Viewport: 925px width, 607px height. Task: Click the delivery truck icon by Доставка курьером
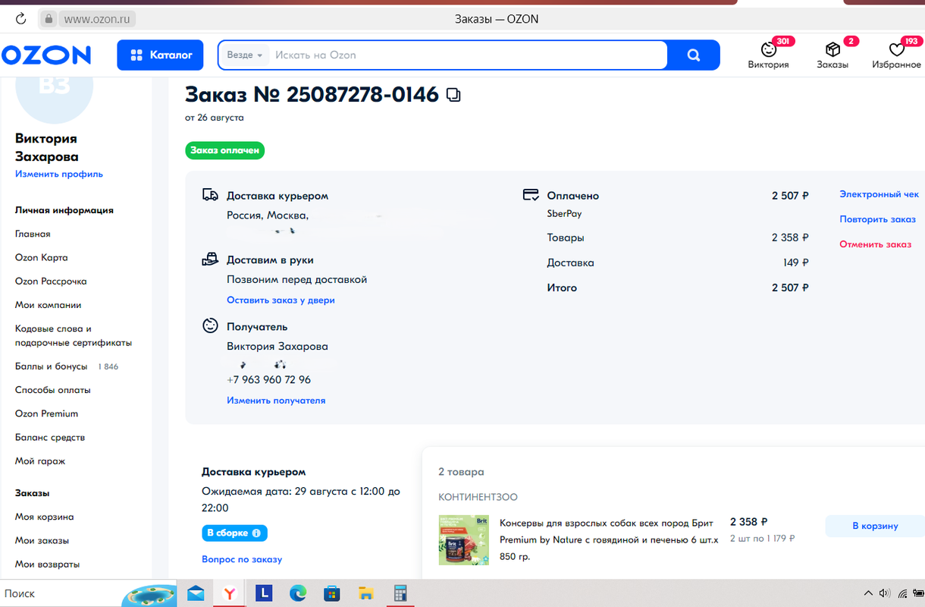click(210, 195)
